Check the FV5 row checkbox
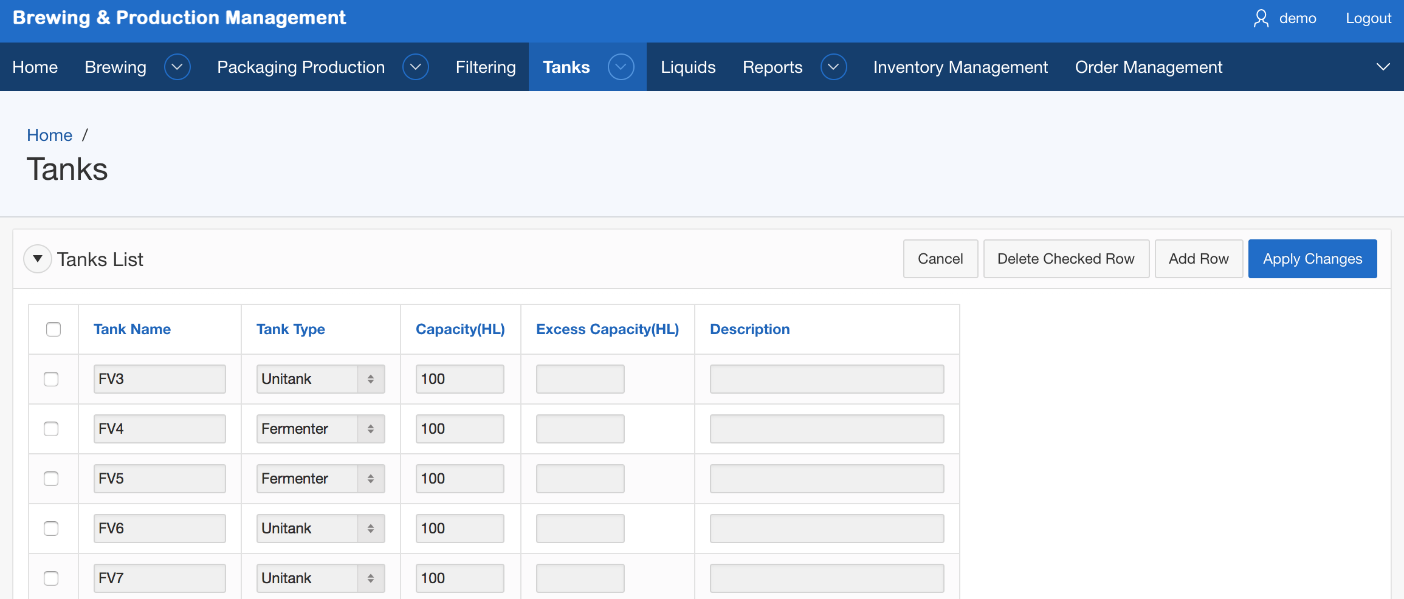Image resolution: width=1404 pixels, height=599 pixels. [51, 479]
